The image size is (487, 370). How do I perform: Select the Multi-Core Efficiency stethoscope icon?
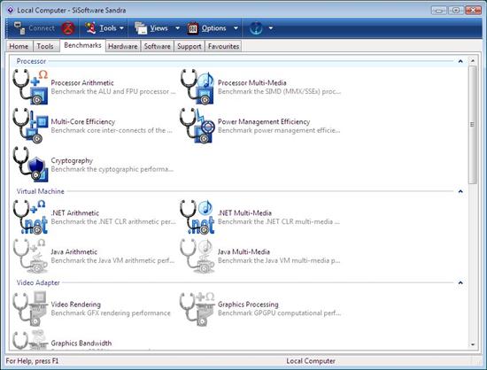tap(30, 126)
